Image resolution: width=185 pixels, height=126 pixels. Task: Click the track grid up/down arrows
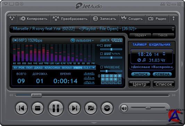[x=99, y=76]
